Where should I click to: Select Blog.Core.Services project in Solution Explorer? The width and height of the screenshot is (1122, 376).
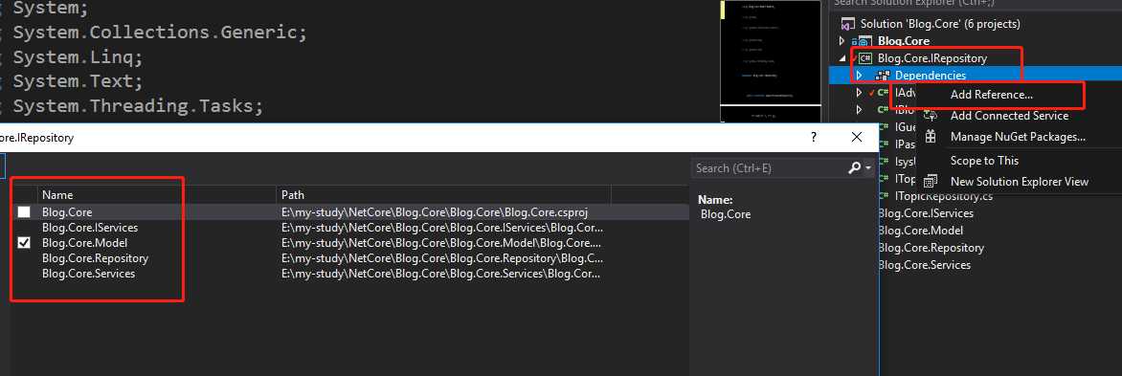tap(925, 264)
